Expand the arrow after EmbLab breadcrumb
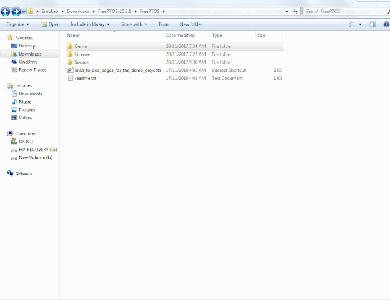Viewport: 390px width, 300px height. pos(62,11)
